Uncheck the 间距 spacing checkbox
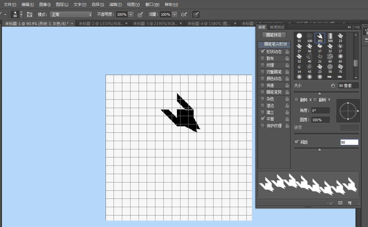Image resolution: width=368 pixels, height=227 pixels. pos(296,142)
